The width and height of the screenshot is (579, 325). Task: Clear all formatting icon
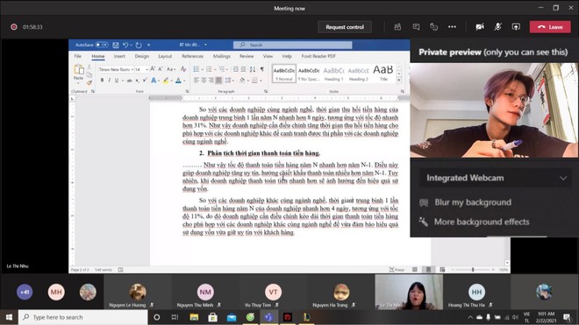click(x=183, y=69)
